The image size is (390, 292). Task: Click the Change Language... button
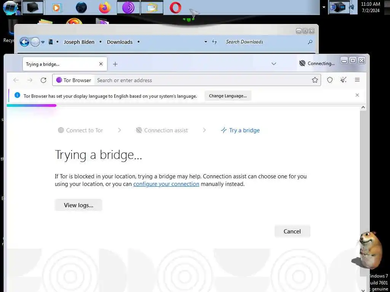tap(228, 96)
